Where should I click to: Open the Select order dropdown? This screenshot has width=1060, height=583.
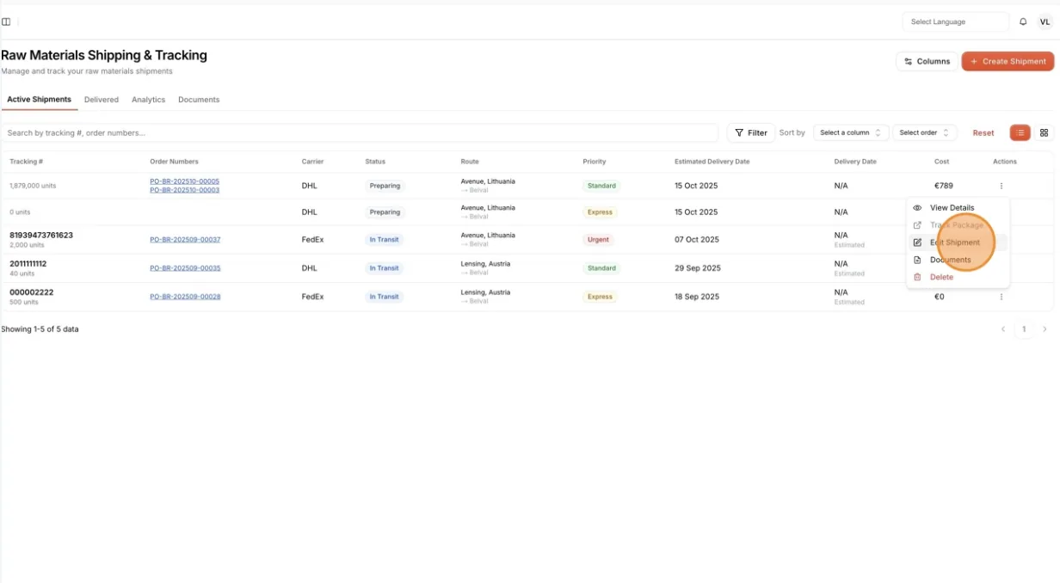point(924,132)
